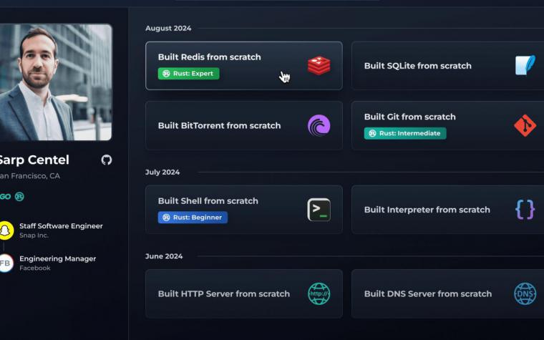Click the Shell terminal prompt icon
Screen dimensions: 544x340
tap(319, 210)
